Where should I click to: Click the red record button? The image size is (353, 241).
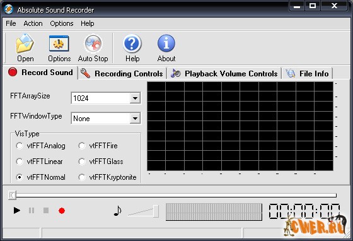62,211
